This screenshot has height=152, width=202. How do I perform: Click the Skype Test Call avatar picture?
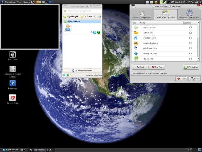68,28
